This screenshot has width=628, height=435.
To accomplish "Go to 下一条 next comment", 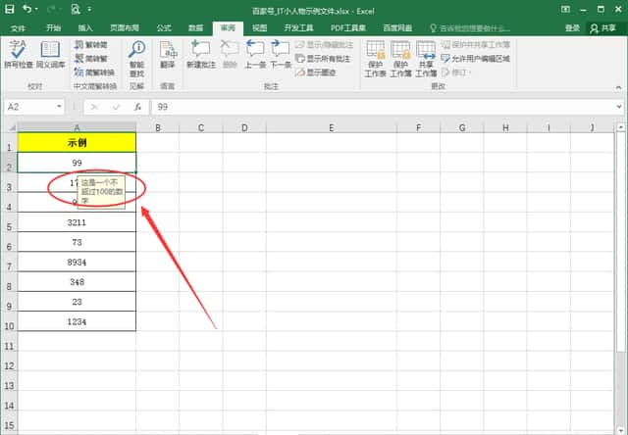I will click(281, 55).
